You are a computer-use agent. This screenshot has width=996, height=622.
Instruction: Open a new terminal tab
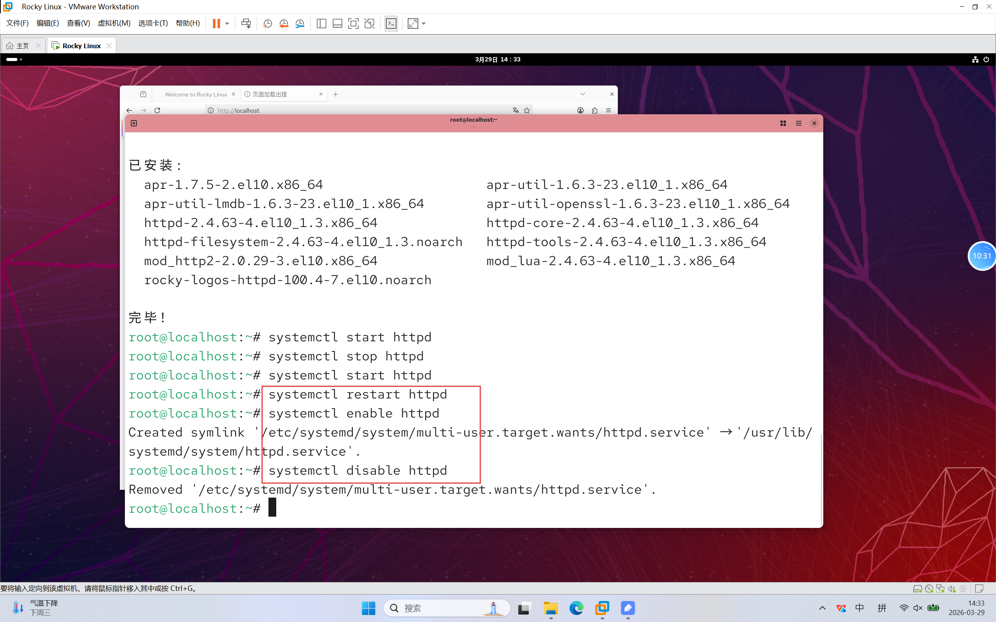tap(134, 123)
